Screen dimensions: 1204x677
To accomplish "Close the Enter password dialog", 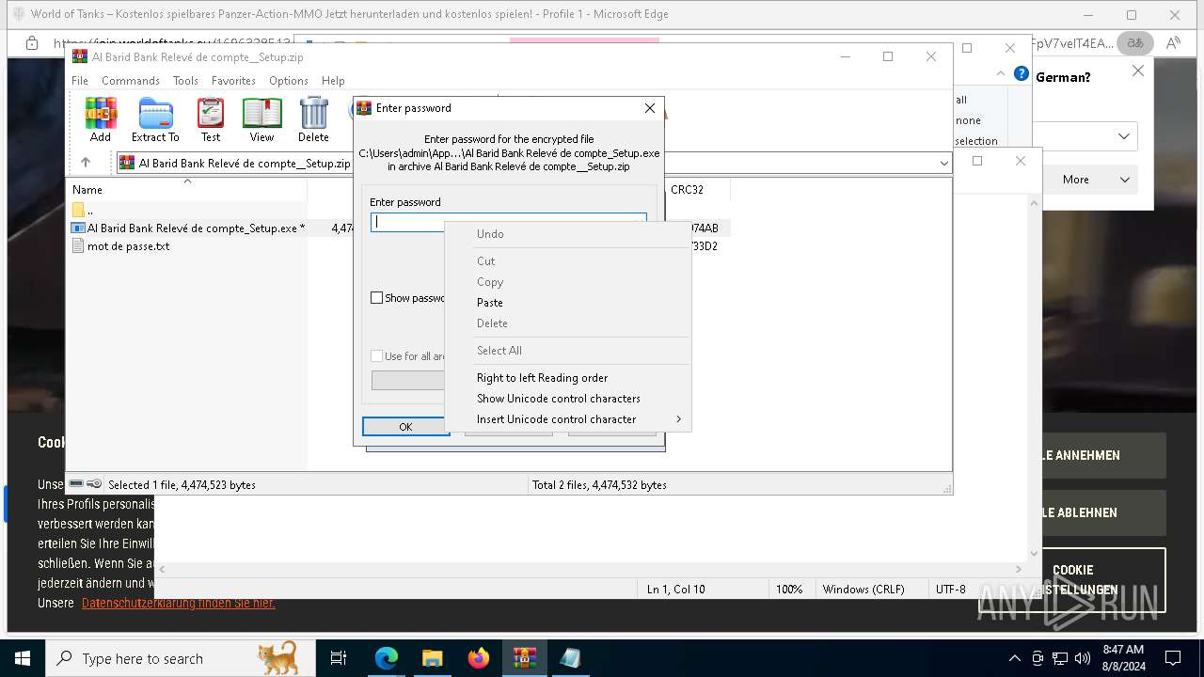I will point(649,108).
